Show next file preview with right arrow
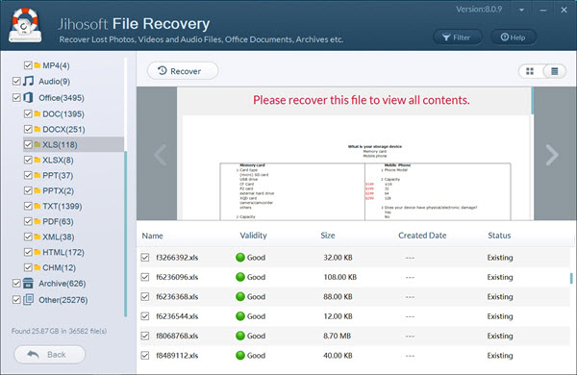This screenshot has width=577, height=375. click(x=552, y=155)
